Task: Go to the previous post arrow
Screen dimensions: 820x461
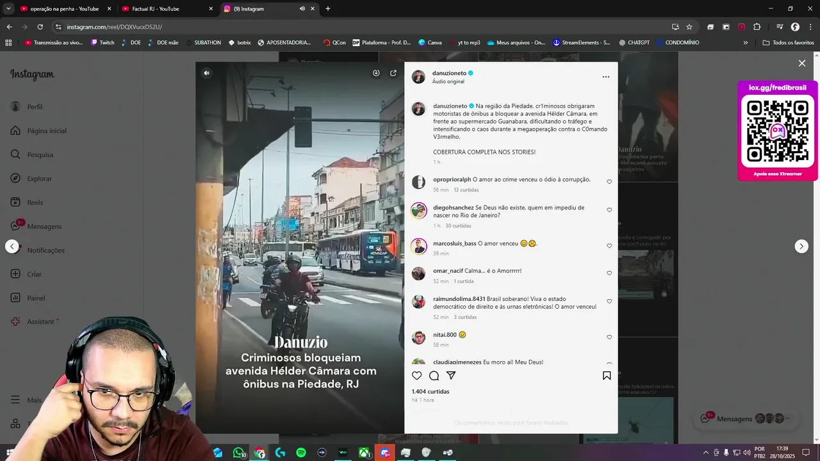Action: [x=12, y=247]
